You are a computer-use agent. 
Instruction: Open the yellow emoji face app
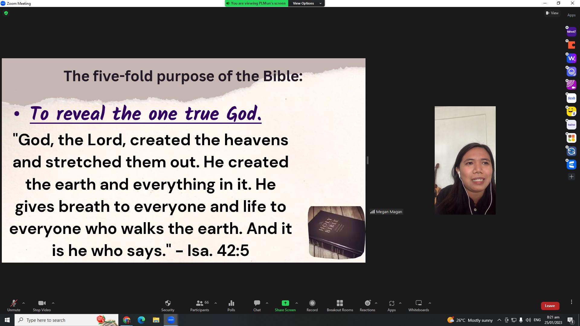571,111
